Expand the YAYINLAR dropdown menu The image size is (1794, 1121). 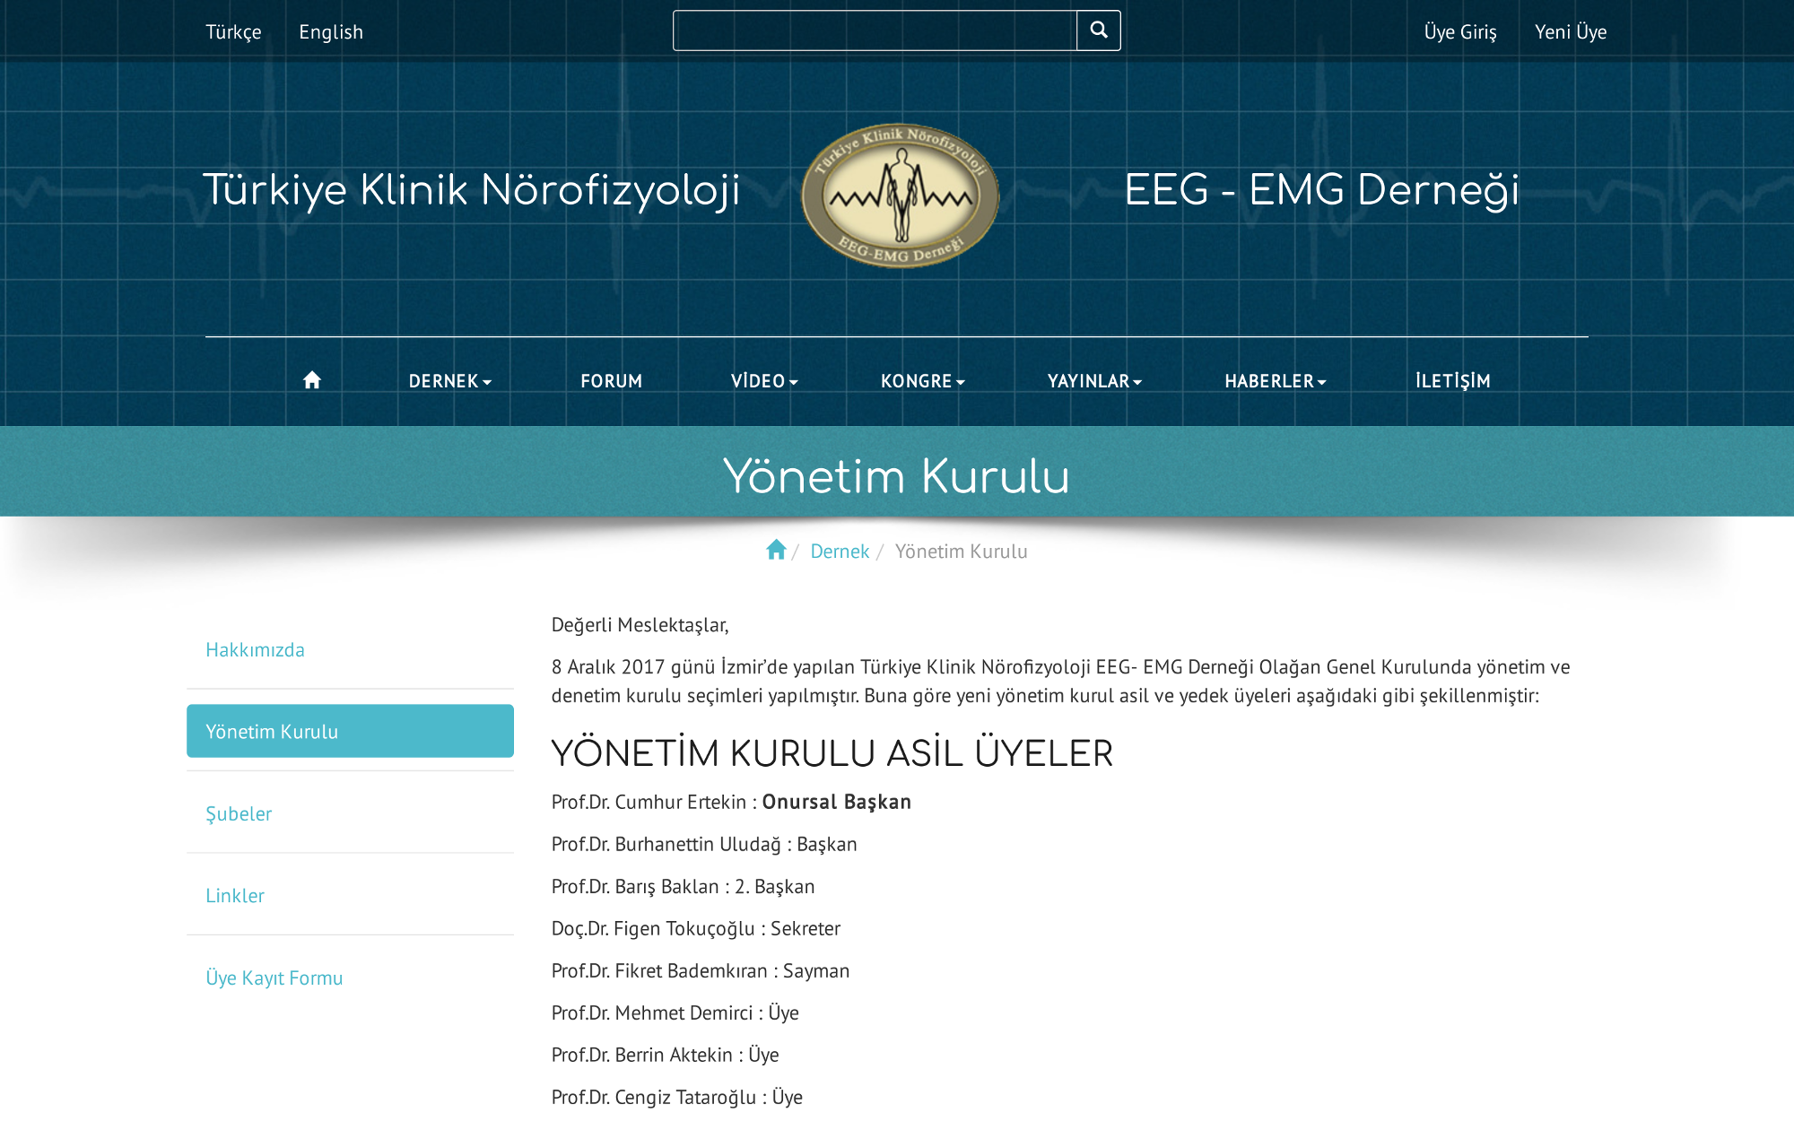[x=1094, y=381]
